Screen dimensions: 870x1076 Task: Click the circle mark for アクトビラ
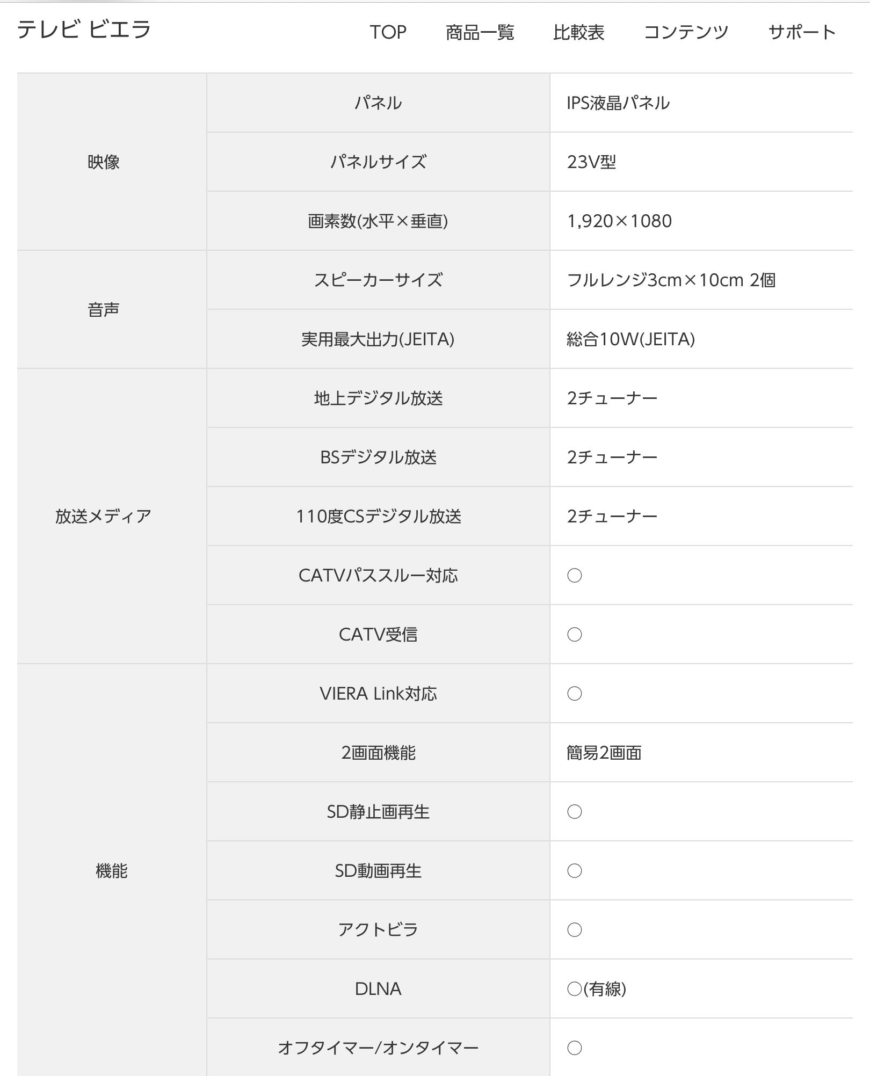click(x=574, y=930)
